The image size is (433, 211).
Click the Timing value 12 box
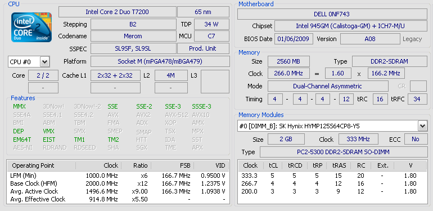pos(346,99)
